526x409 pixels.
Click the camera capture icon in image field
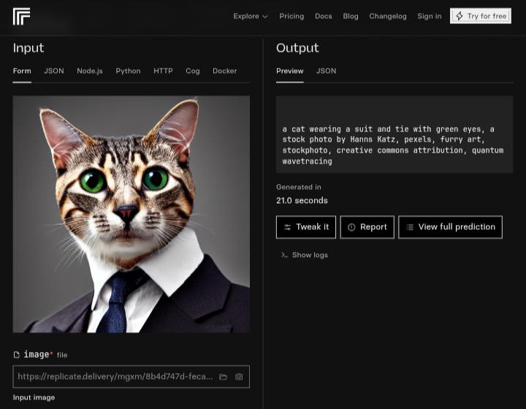(x=239, y=377)
